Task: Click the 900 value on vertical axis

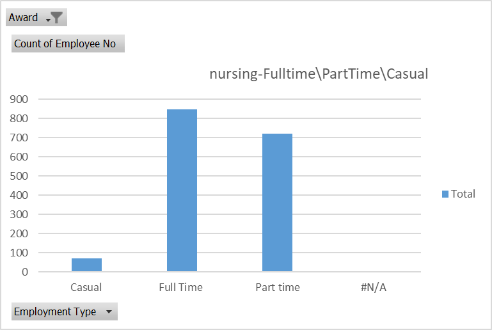Action: [x=19, y=99]
